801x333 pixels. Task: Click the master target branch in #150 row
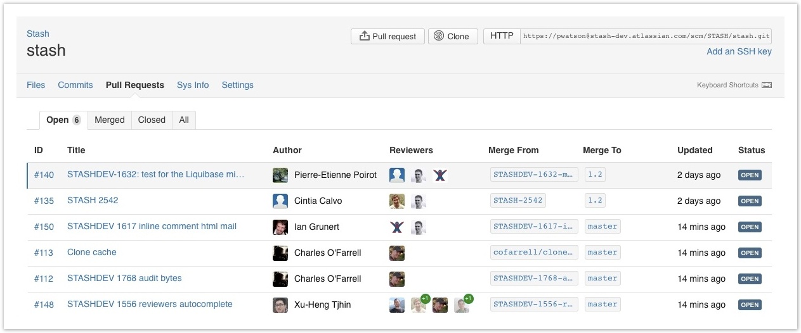(602, 227)
